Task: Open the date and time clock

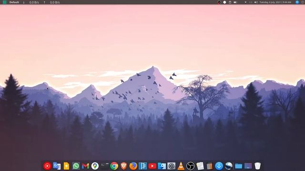Action: tap(275, 2)
